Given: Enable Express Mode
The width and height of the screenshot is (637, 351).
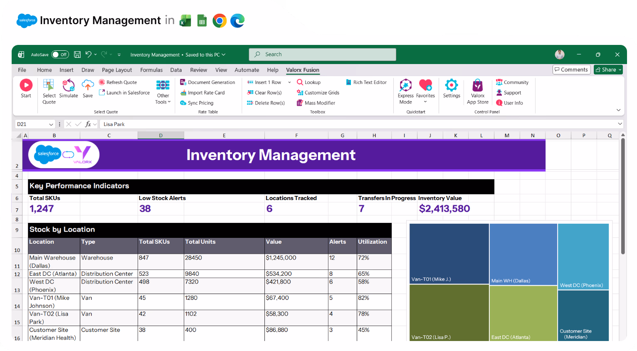Looking at the screenshot, I should click(405, 89).
